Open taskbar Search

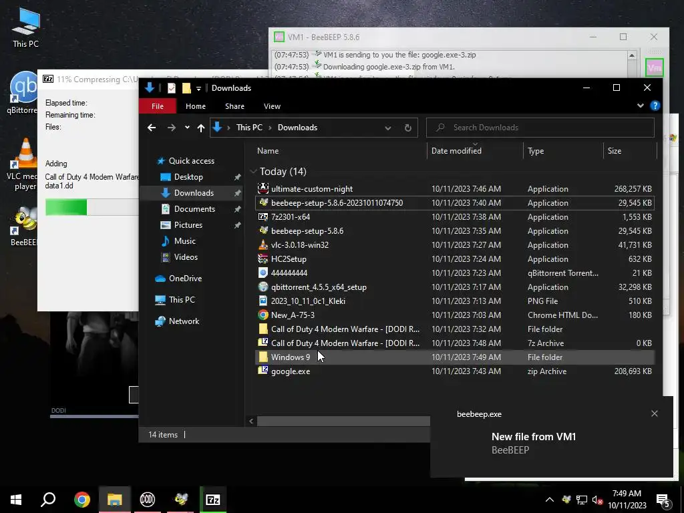coord(48,500)
